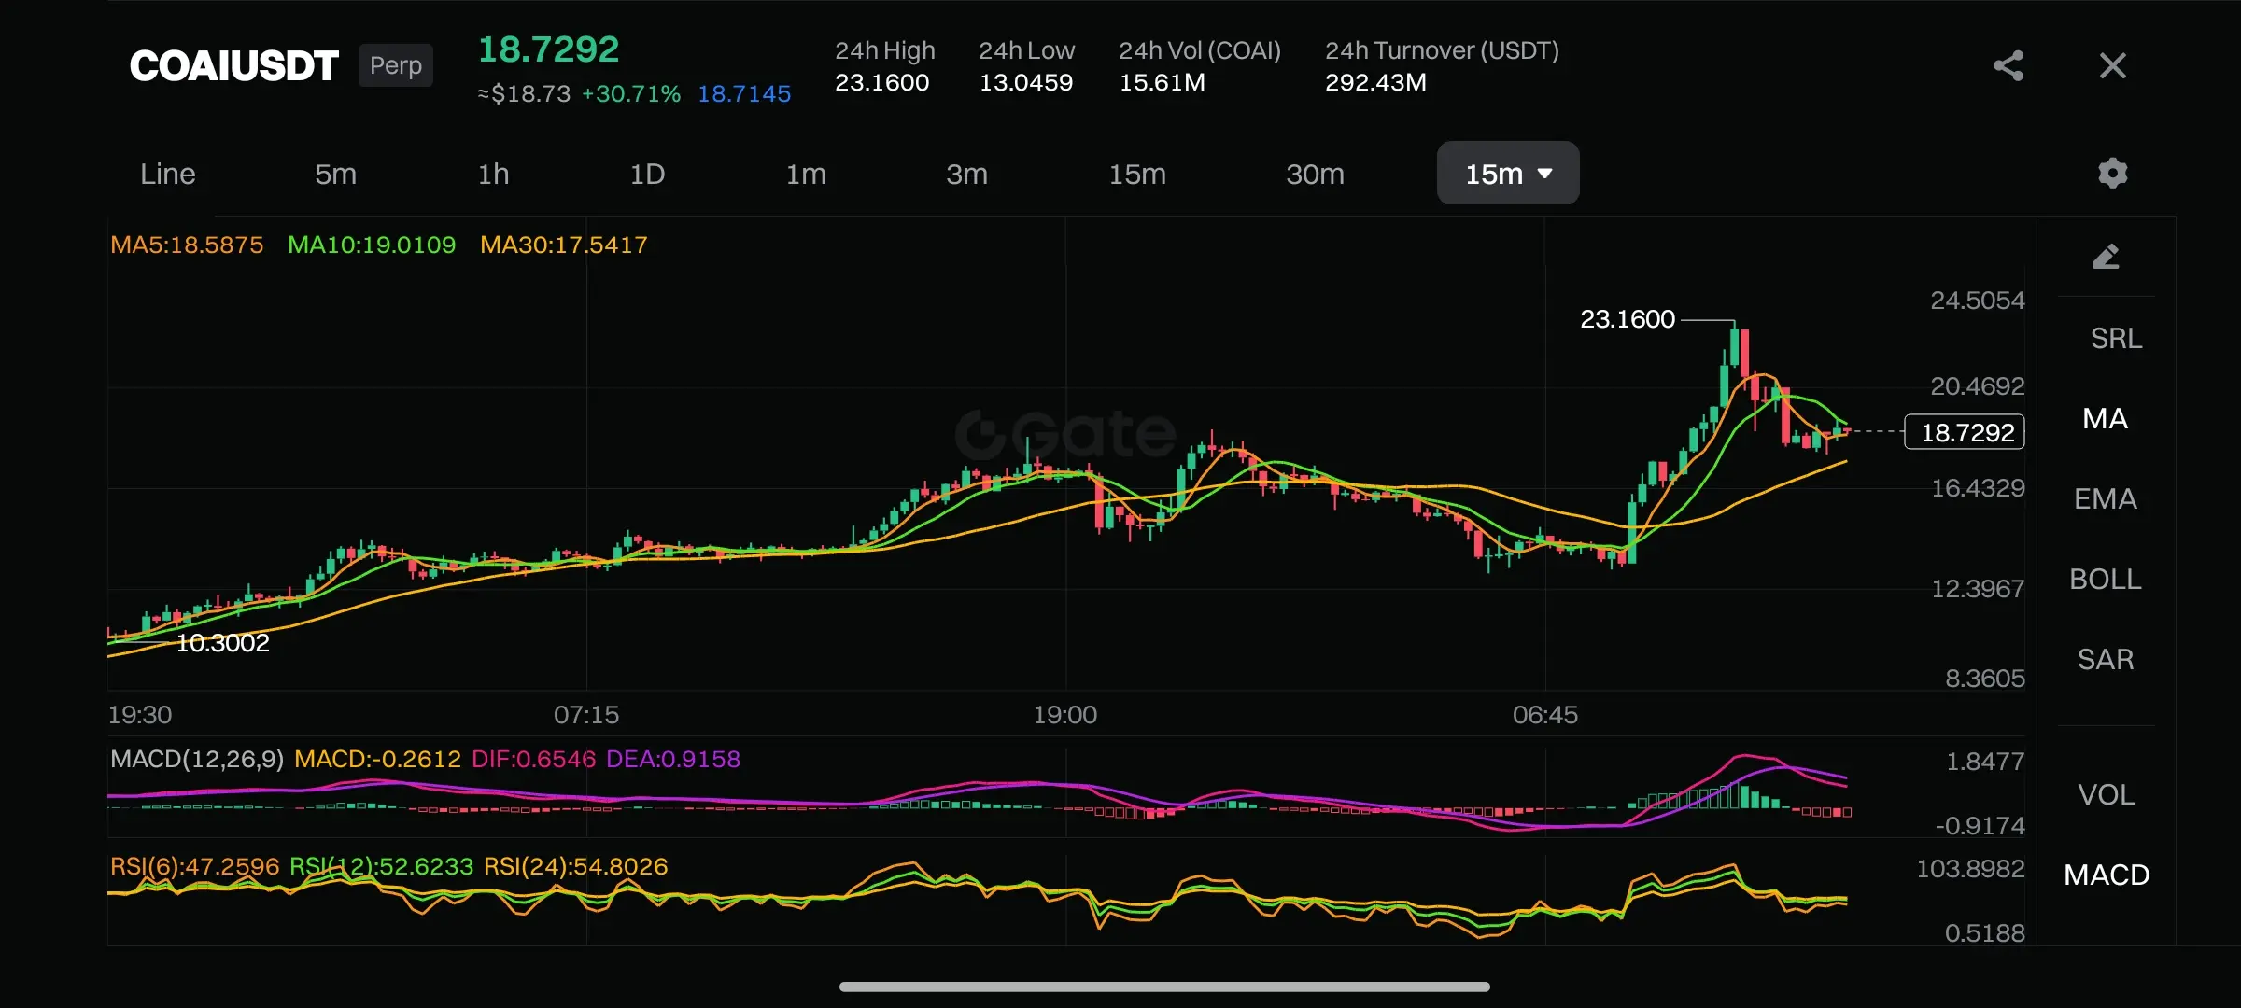This screenshot has width=2241, height=1008.
Task: Click the 18.7292 current price label
Action: click(1965, 432)
